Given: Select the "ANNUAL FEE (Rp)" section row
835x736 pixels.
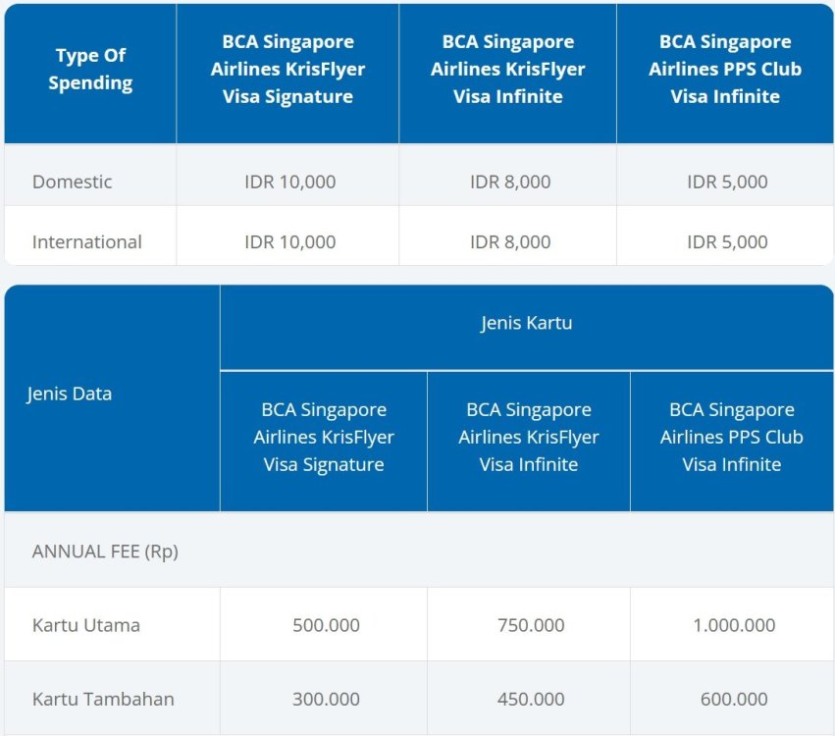Looking at the screenshot, I should pyautogui.click(x=105, y=552).
